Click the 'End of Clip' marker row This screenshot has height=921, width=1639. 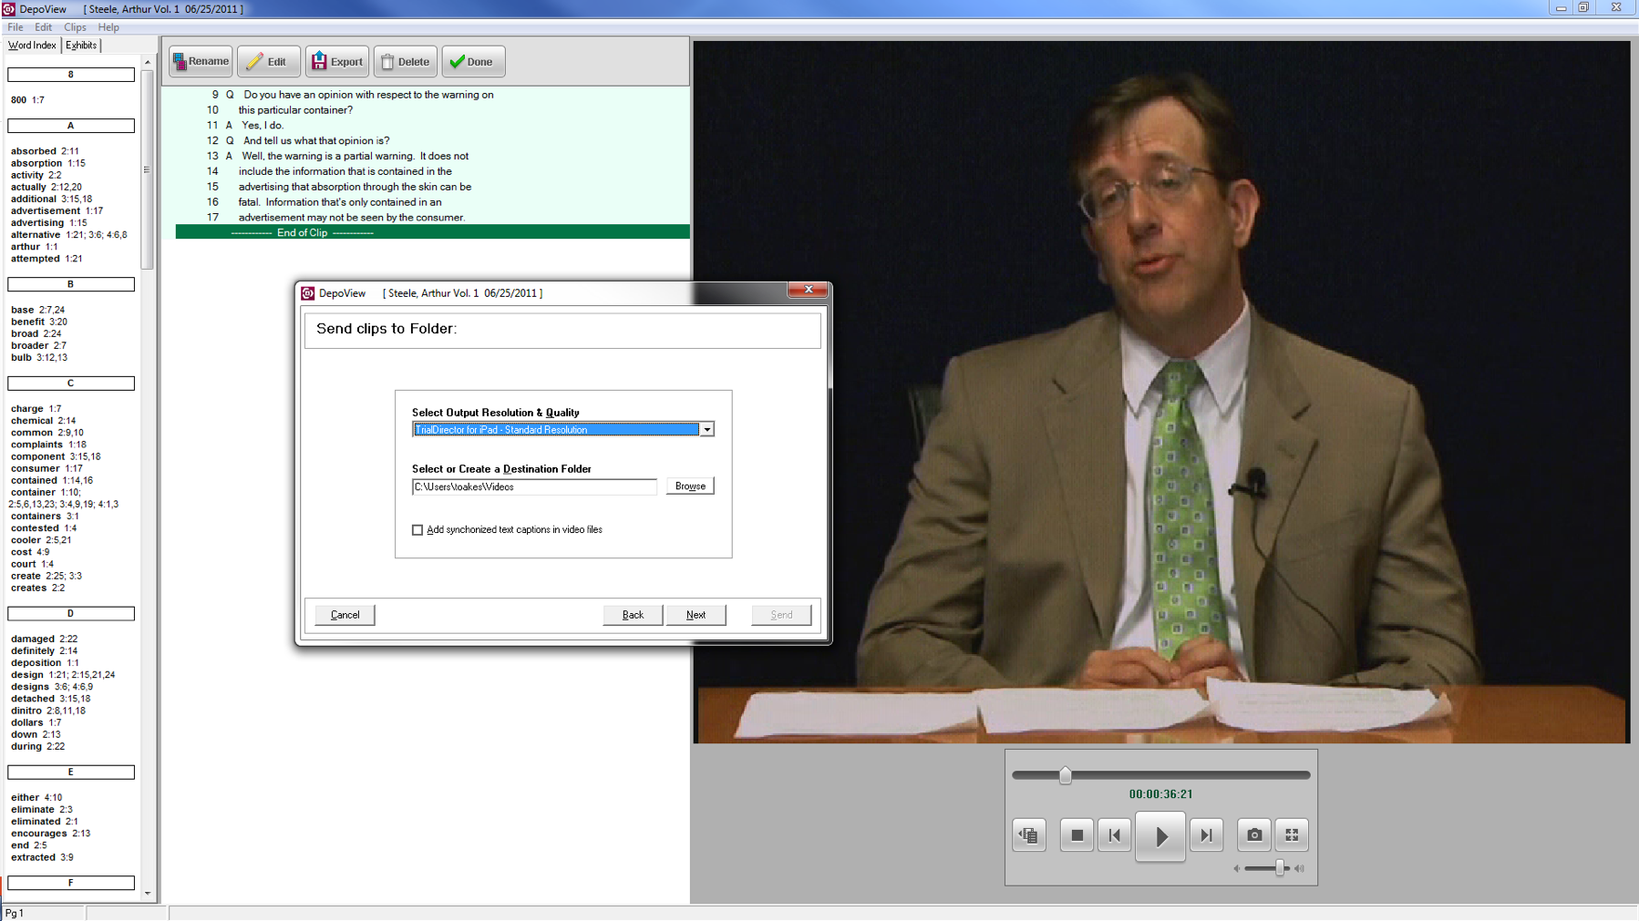click(x=432, y=233)
